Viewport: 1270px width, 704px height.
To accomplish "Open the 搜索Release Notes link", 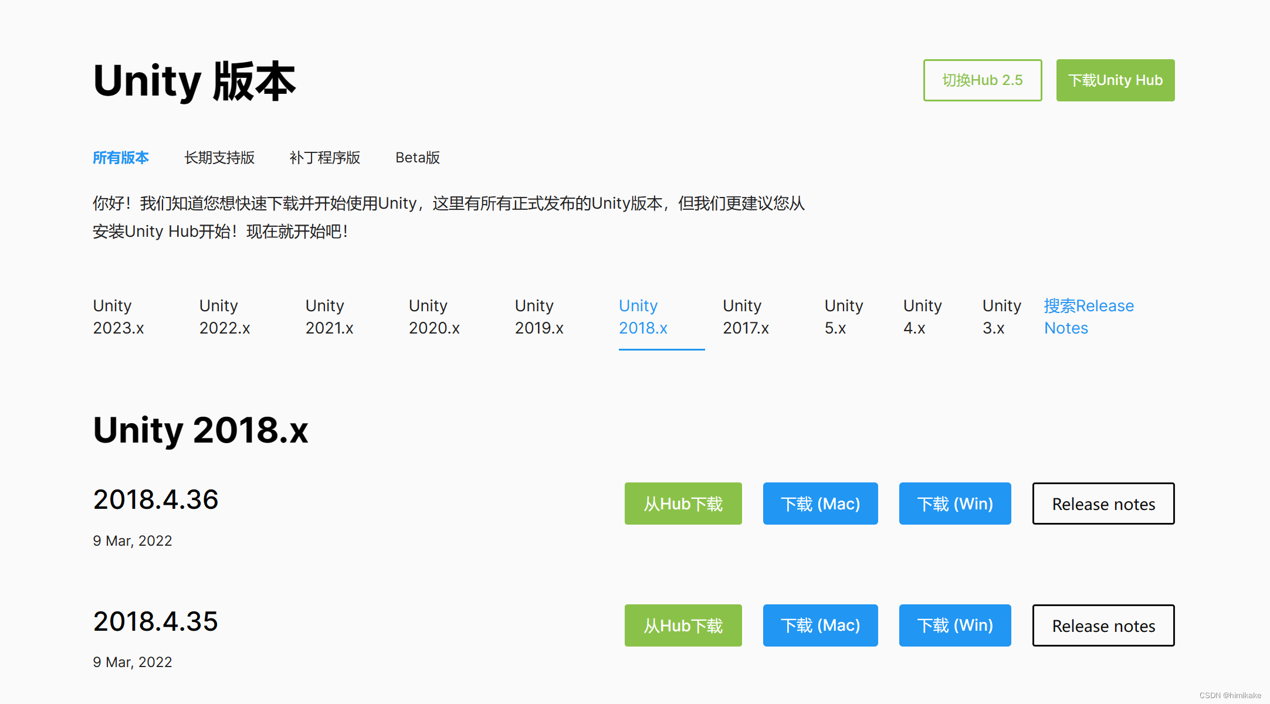I will (1088, 317).
